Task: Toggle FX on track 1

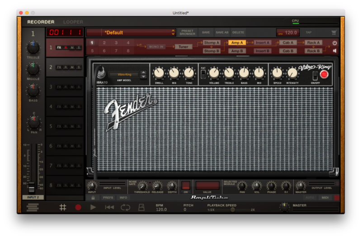Action: (x=59, y=48)
